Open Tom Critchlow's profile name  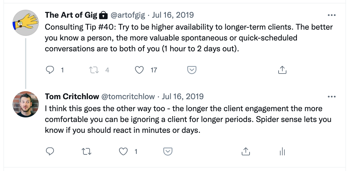point(72,97)
